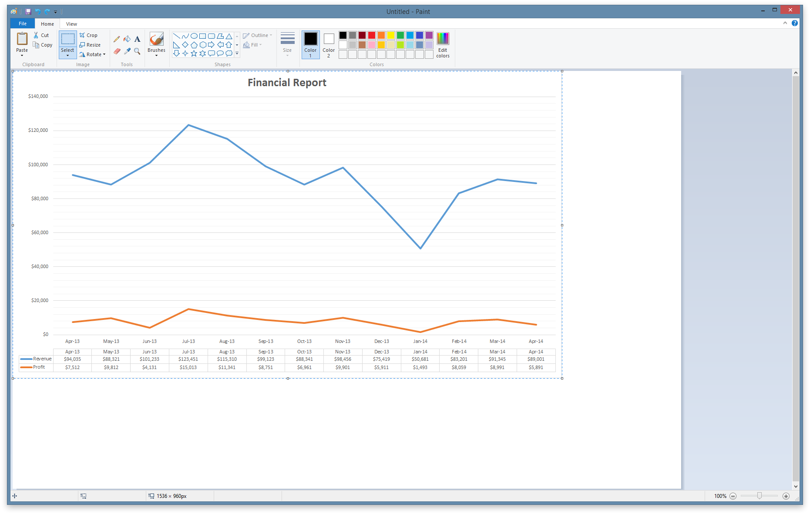Pick the Color picker eyedropper tool
The height and width of the screenshot is (514, 810).
pyautogui.click(x=127, y=51)
